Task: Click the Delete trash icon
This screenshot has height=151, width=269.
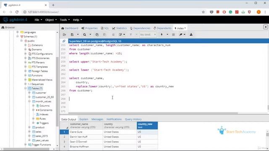Action: pyautogui.click(x=113, y=34)
